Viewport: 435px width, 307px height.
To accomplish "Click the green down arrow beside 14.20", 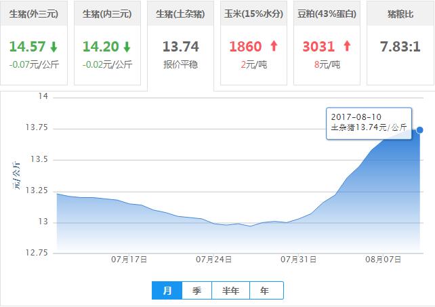I will (x=126, y=47).
